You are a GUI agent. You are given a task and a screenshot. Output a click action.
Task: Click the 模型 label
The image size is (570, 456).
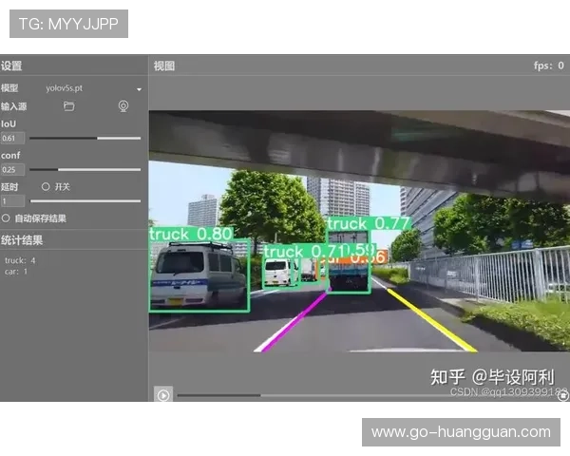point(9,88)
